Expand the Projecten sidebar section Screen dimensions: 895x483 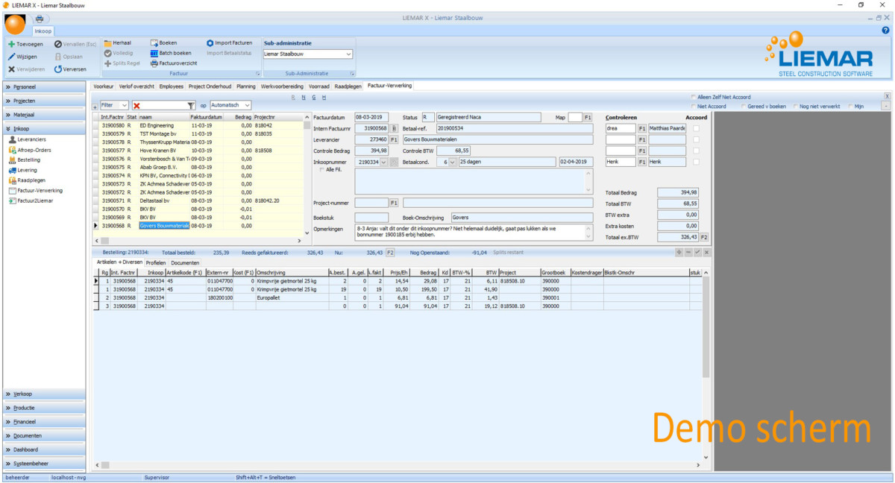pos(44,101)
